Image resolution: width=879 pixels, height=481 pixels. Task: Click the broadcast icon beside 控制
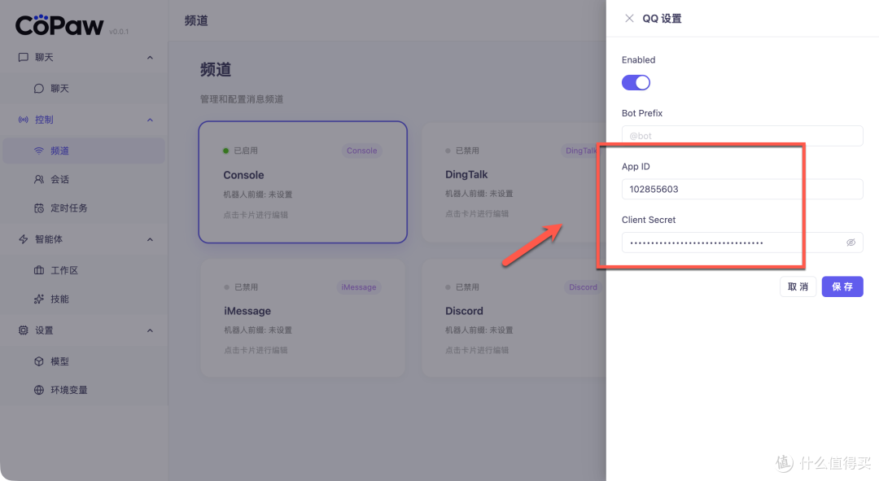point(23,120)
